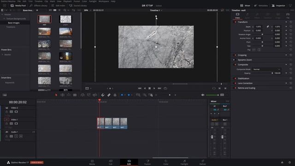Open the flag color dropdown arrow
The height and width of the screenshot is (166, 295).
[125, 95]
